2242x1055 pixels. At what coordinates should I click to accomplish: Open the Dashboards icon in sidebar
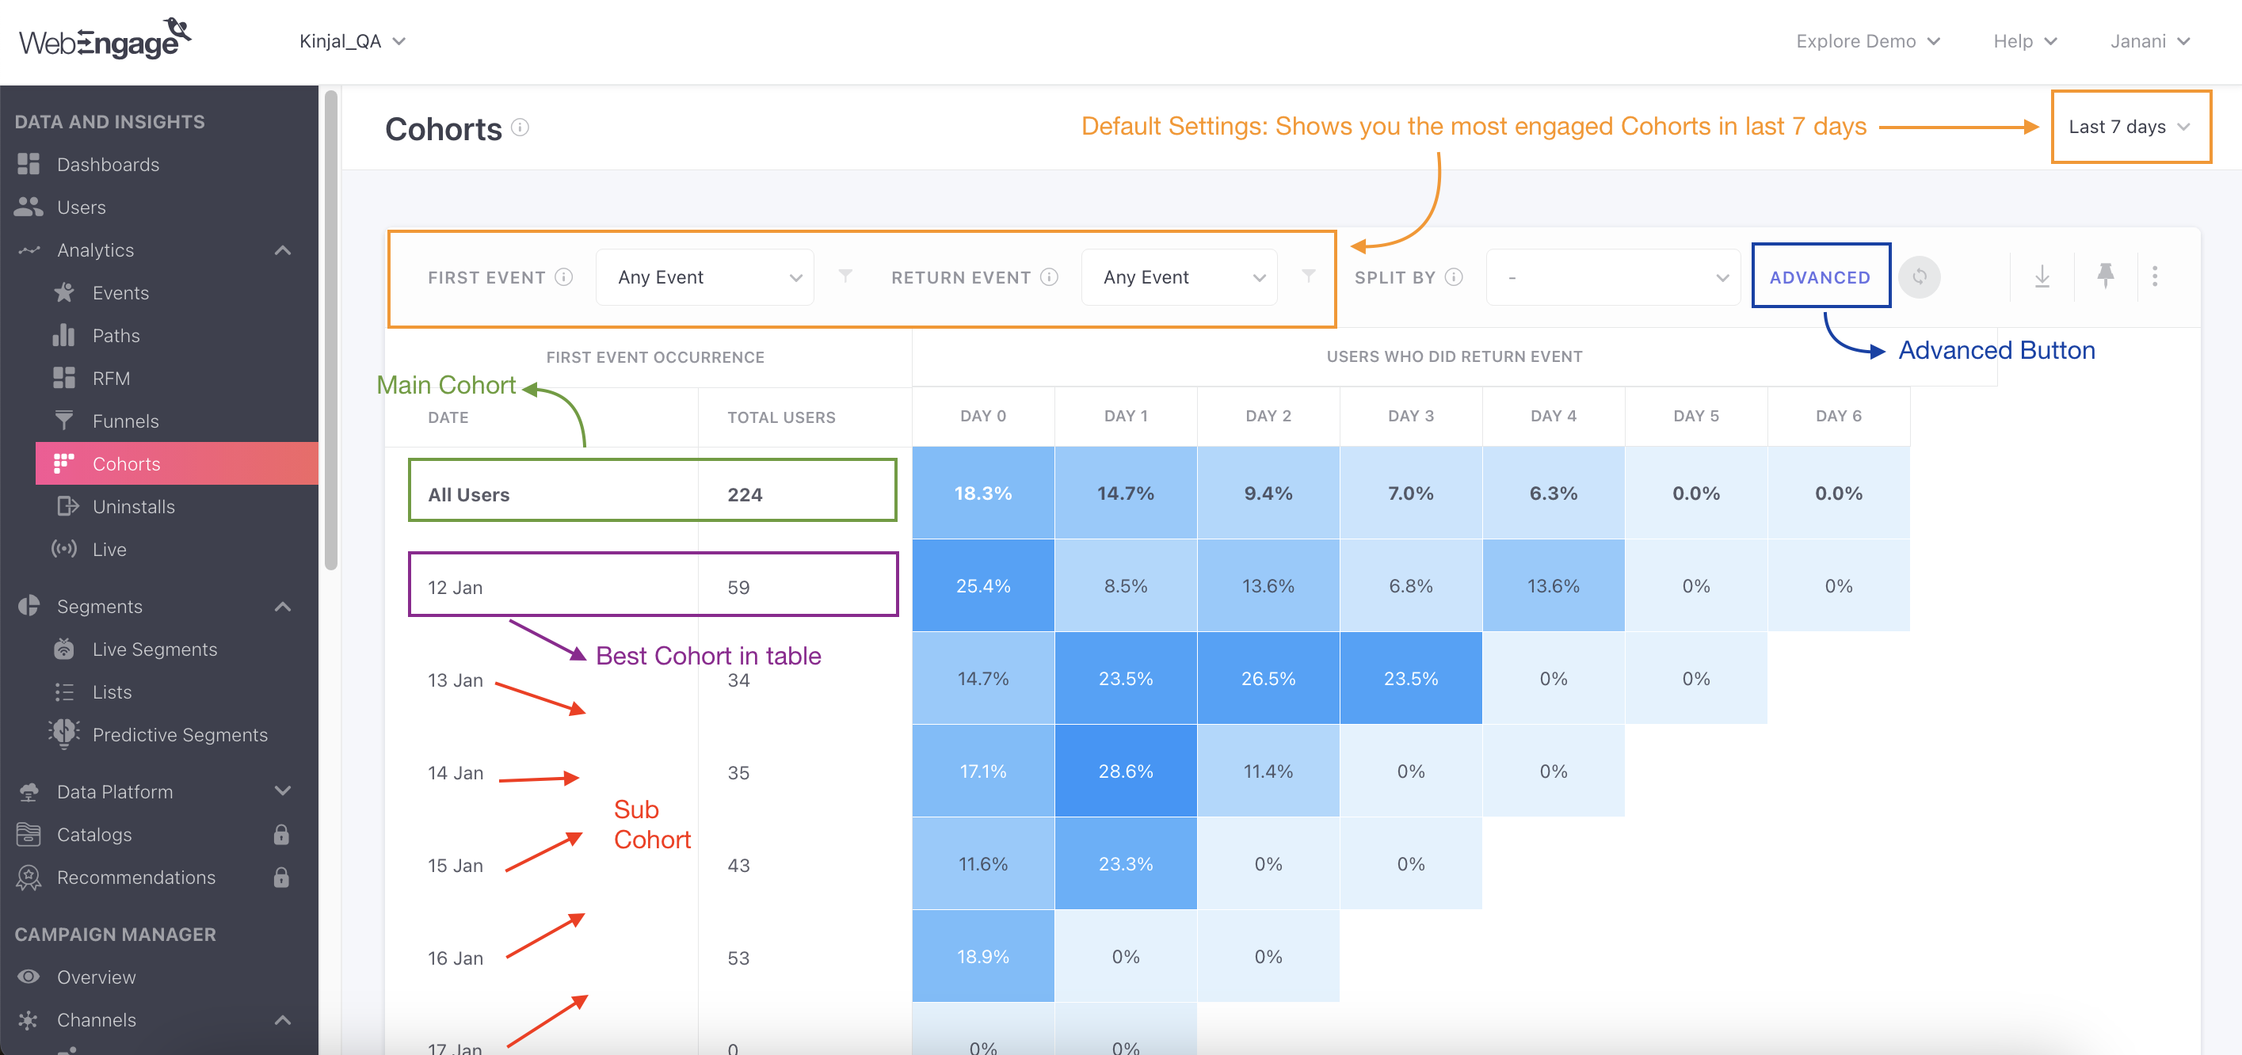click(x=29, y=165)
